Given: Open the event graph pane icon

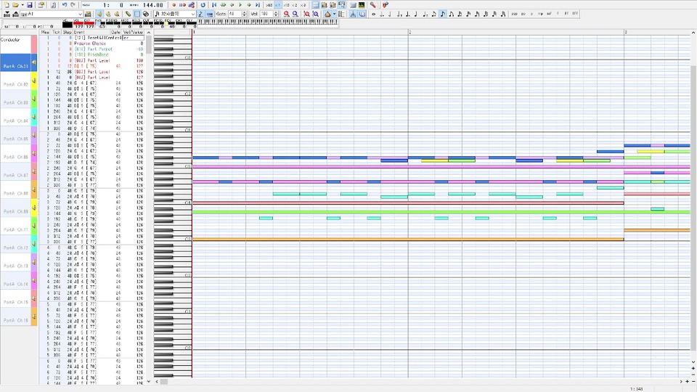Looking at the screenshot, I should pyautogui.click(x=354, y=5).
